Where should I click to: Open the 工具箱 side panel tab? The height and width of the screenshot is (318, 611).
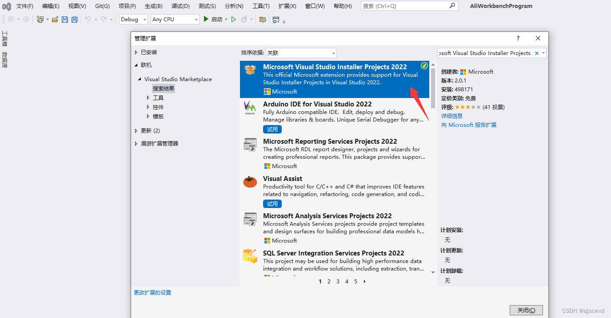pos(4,39)
